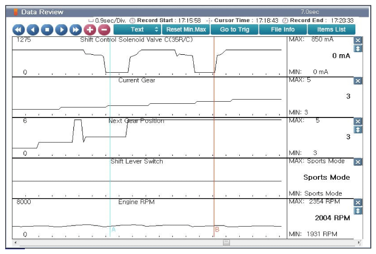
Task: Stop playback with the square stop button
Action: (47, 30)
